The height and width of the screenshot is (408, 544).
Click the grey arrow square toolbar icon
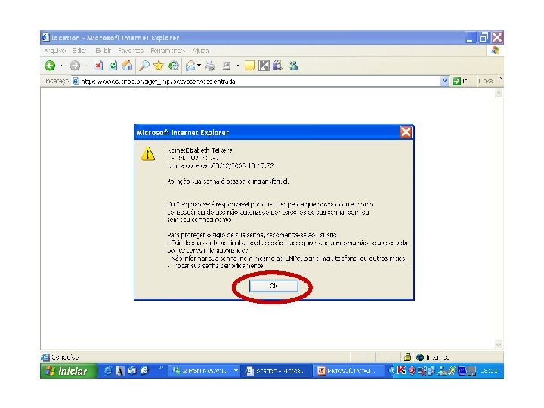[x=264, y=66]
